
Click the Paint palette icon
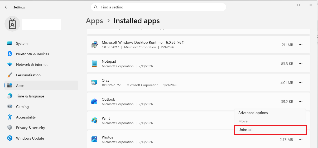click(94, 120)
